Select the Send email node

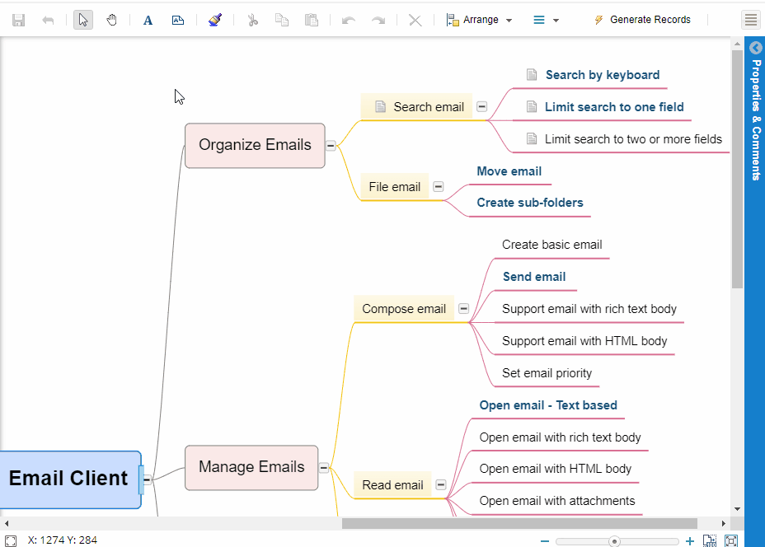[x=534, y=277]
